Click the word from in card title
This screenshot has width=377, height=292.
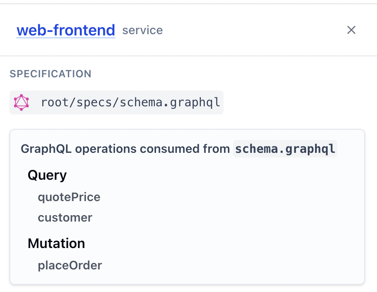click(216, 149)
